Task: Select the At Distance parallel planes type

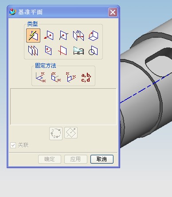Action: point(78,35)
